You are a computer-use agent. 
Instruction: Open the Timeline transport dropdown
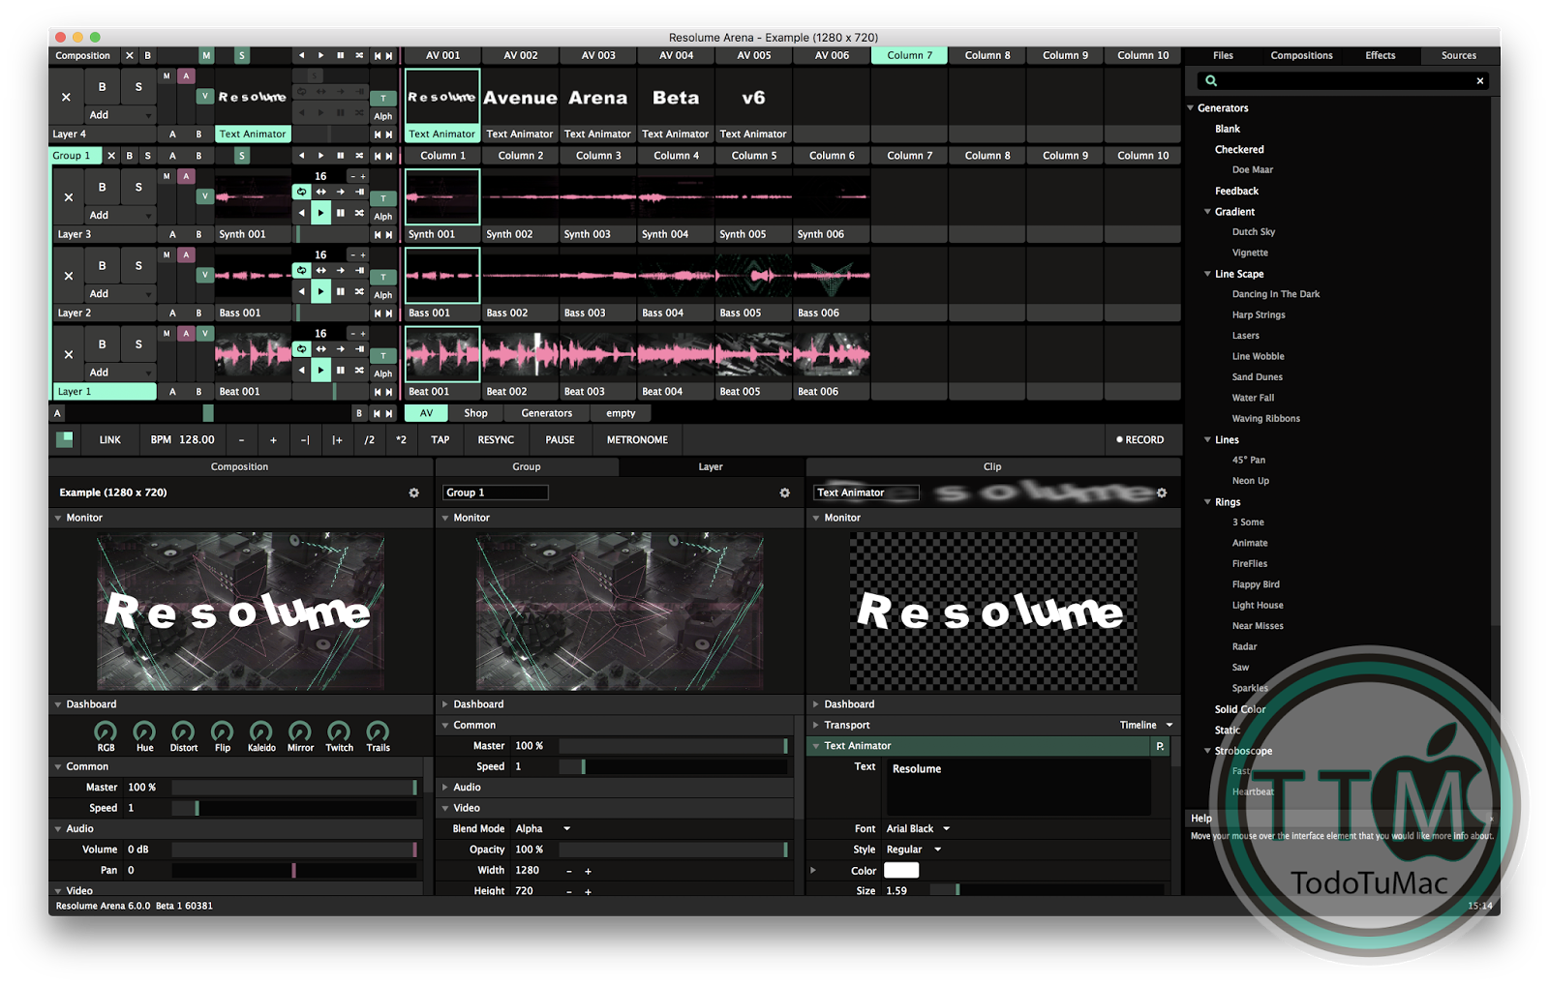[x=1146, y=725]
